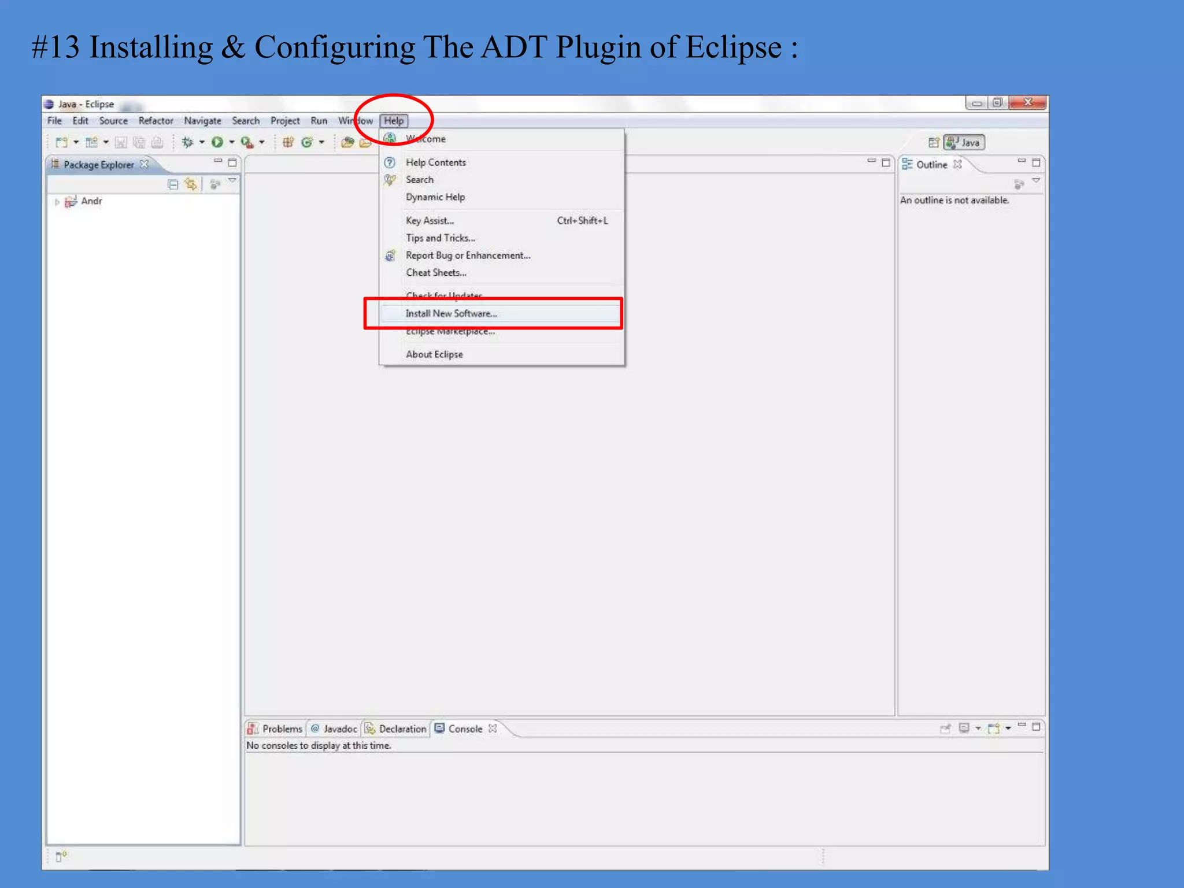This screenshot has width=1184, height=888.
Task: Open the New dropdown arrow in toolbar
Action: tap(76, 142)
